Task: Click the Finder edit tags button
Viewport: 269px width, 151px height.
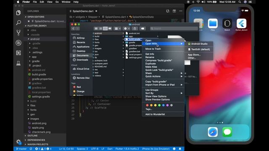Action: (x=142, y=29)
